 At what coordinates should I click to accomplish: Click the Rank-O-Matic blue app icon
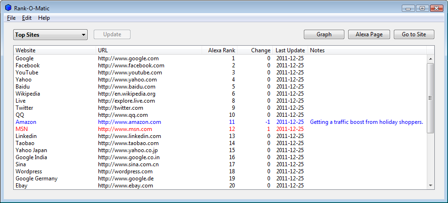click(x=8, y=8)
